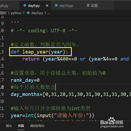Click the chevron after python in breadcrumb
The height and width of the screenshot is (131, 131).
click(24, 13)
